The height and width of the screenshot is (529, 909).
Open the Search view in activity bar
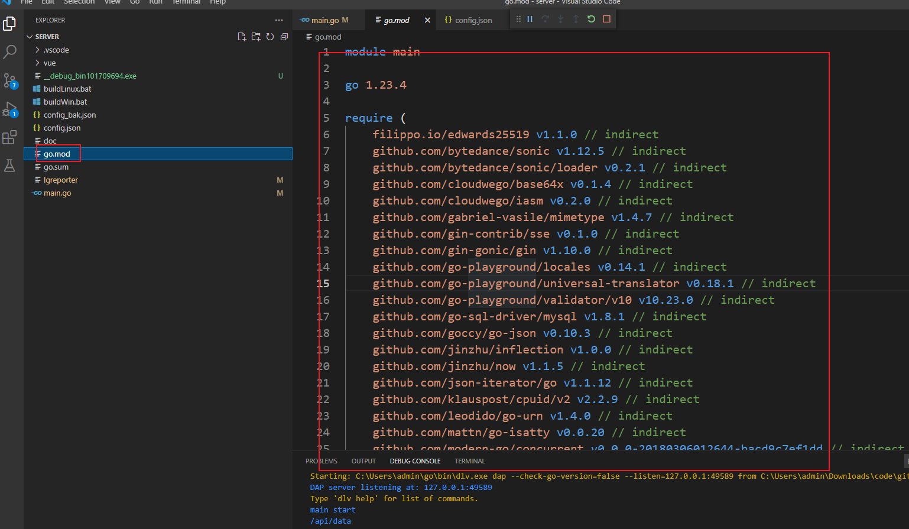9,52
